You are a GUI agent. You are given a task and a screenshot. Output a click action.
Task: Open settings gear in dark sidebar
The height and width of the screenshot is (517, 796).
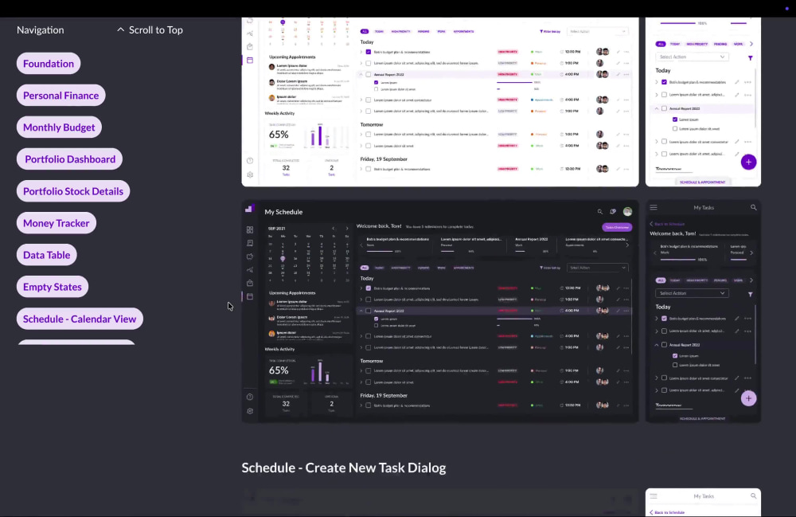250,411
